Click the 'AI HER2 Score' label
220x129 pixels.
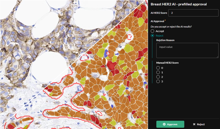tap(159, 13)
